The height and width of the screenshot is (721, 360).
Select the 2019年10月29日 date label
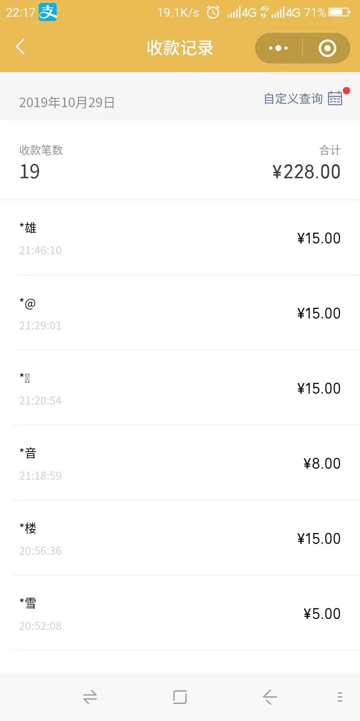point(67,102)
